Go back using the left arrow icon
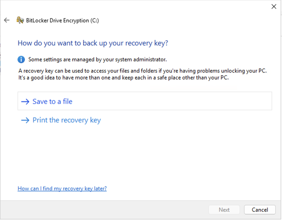 7,20
